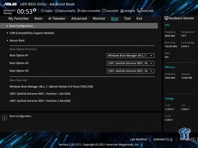Image resolution: width=198 pixels, height=148 pixels.
Task: Click CPU Frequency value 3800 MHz
Action: click(170, 36)
